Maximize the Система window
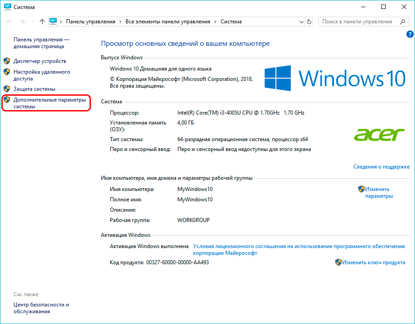Screen dimensions: 415x324 click(383, 7)
